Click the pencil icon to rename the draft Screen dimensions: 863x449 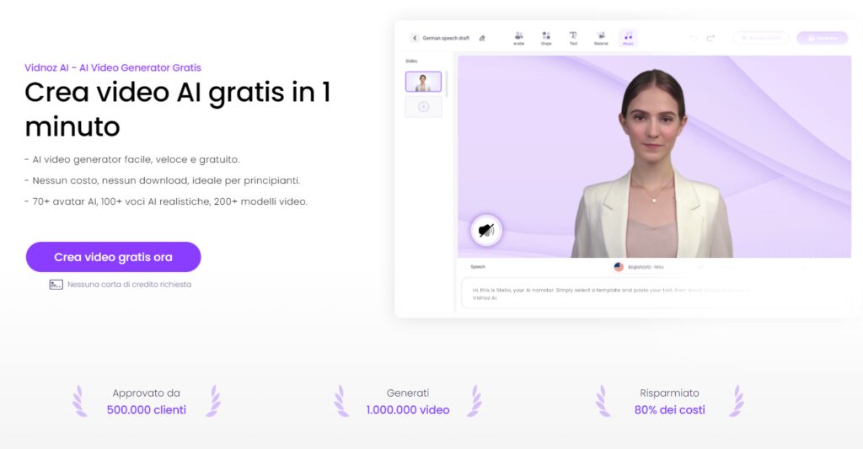(x=482, y=38)
